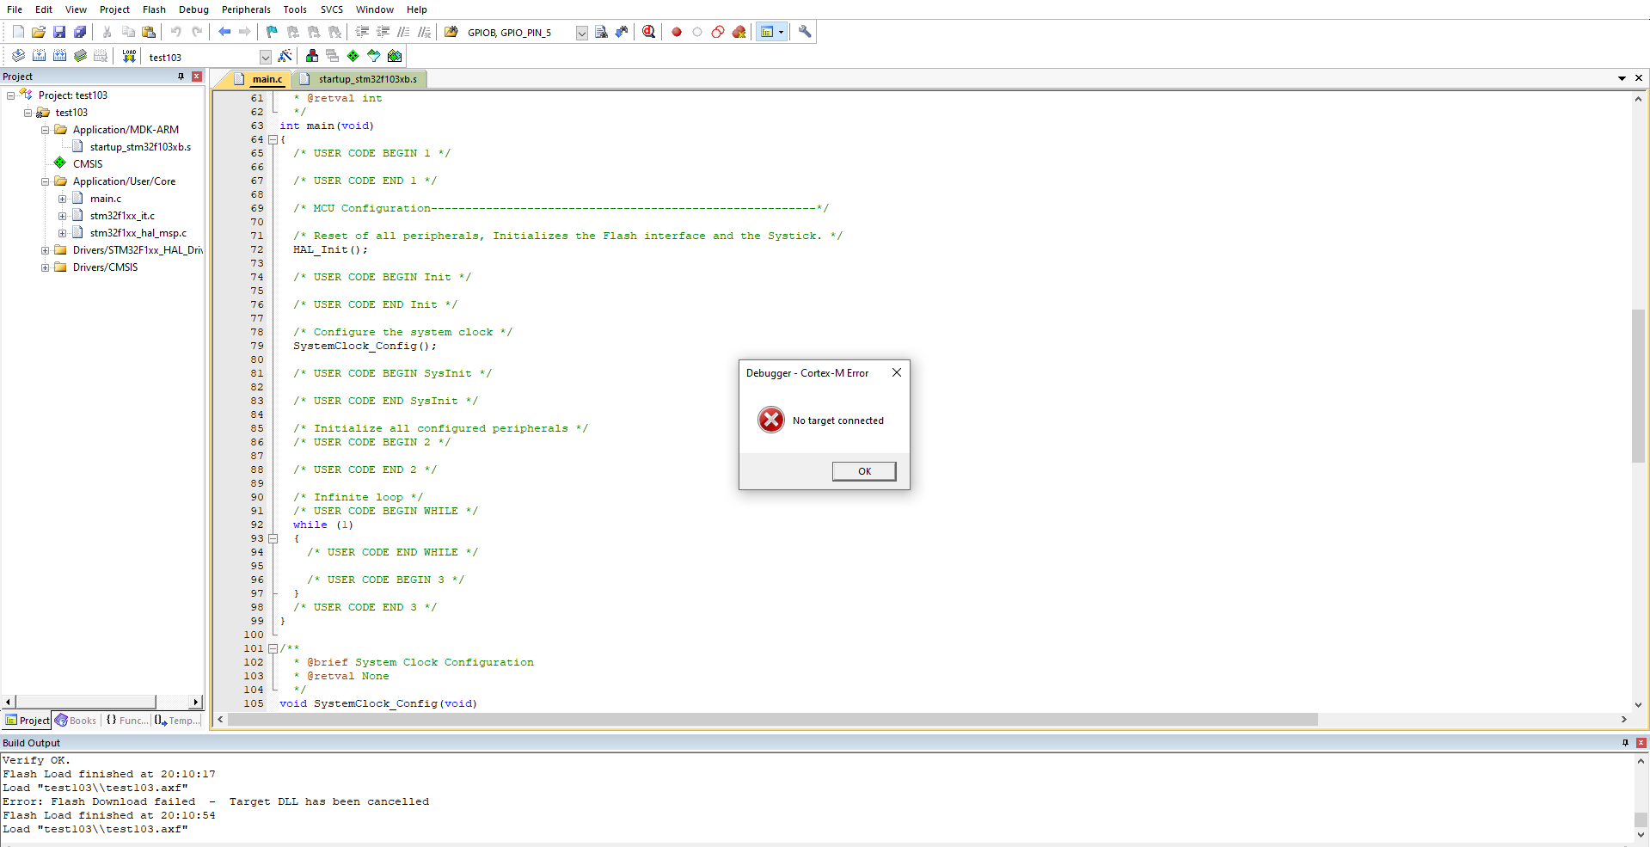The image size is (1650, 847).
Task: Open the test103 target selection dropdown
Action: tap(266, 57)
